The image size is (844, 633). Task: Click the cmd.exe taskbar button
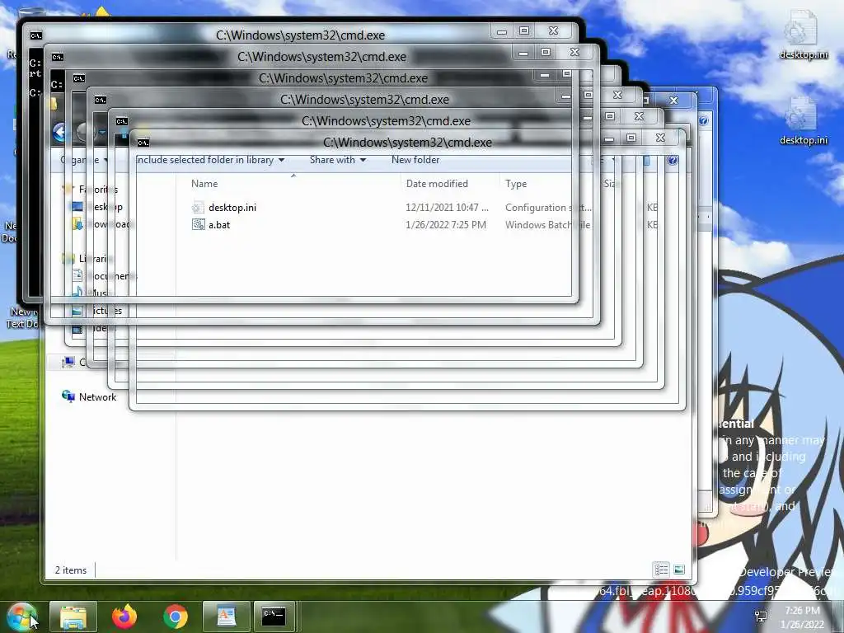274,617
